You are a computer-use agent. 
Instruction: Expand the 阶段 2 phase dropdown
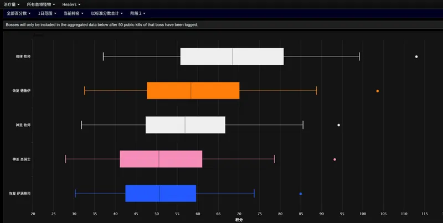(x=137, y=13)
